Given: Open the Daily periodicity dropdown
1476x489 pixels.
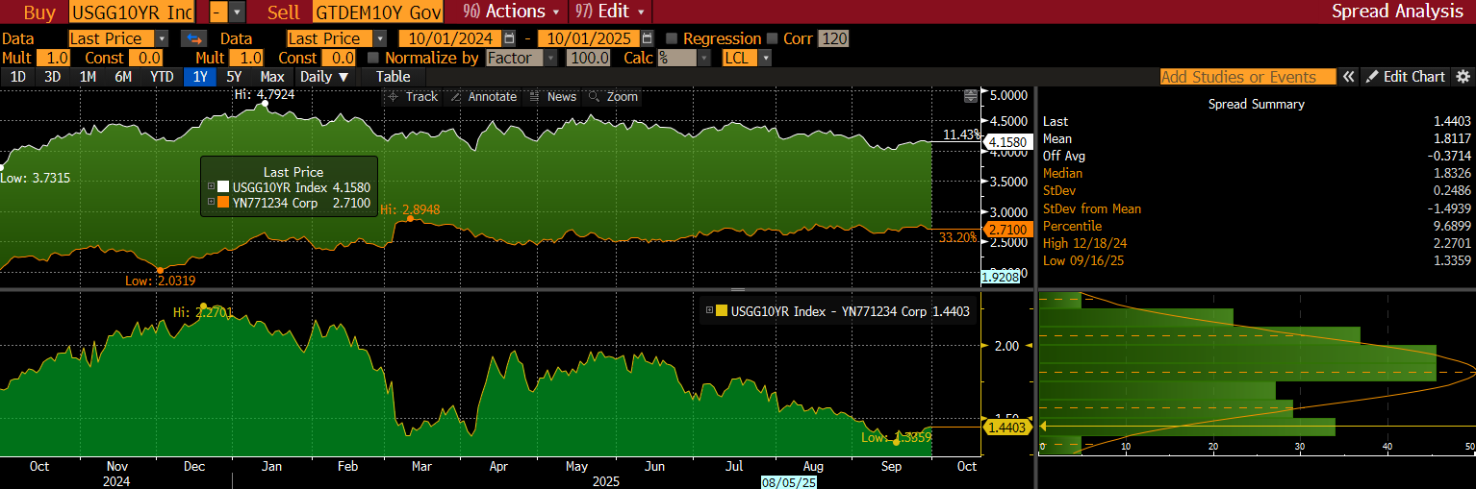Looking at the screenshot, I should 323,77.
